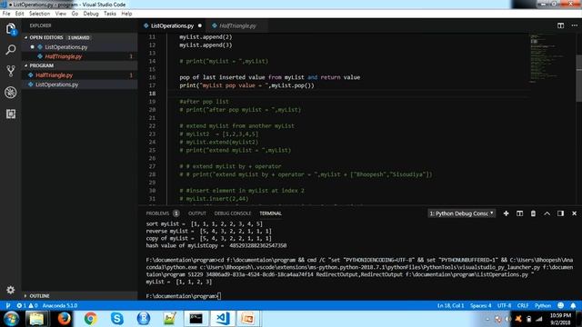Viewport: 582px width, 327px height.
Task: Close the terminal panel
Action: point(574,213)
